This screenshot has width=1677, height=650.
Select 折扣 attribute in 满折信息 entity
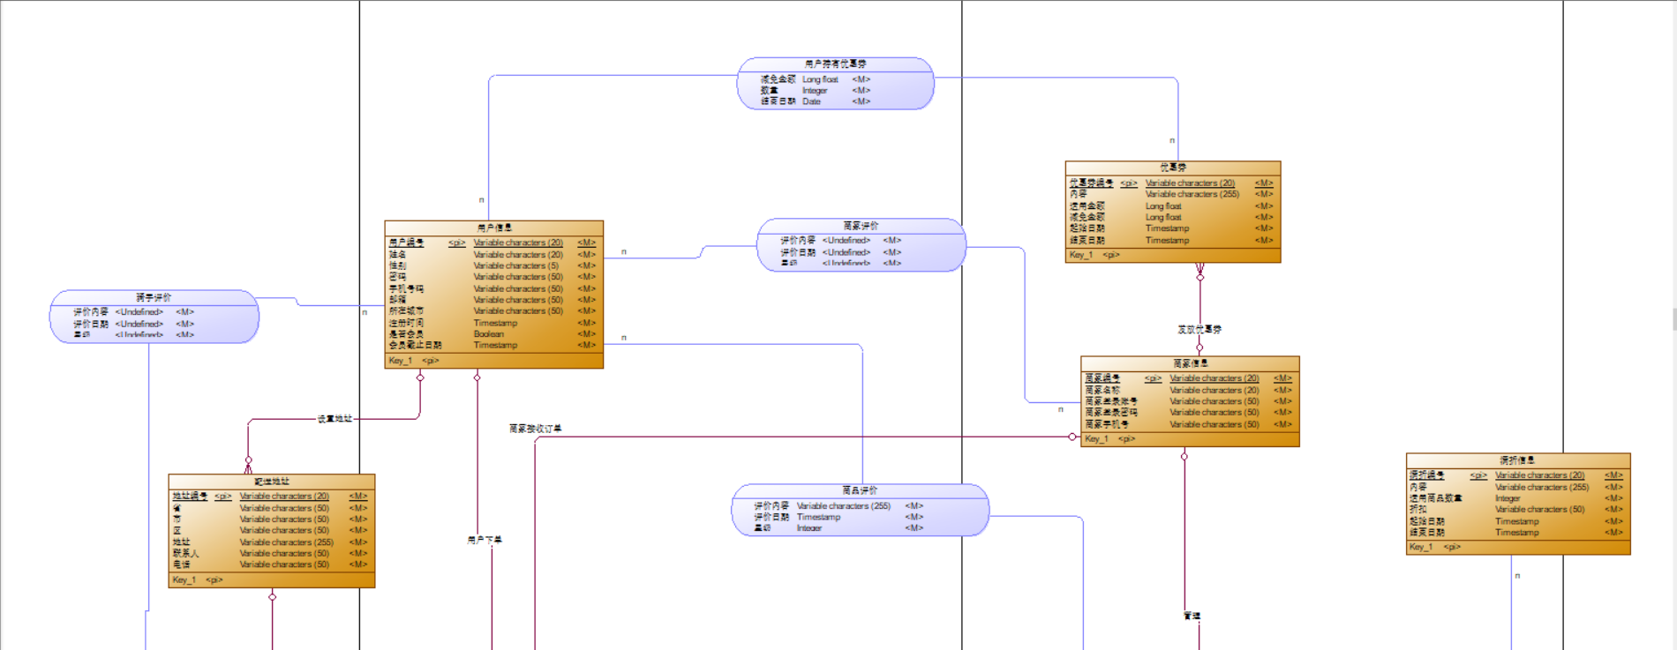pos(1517,509)
